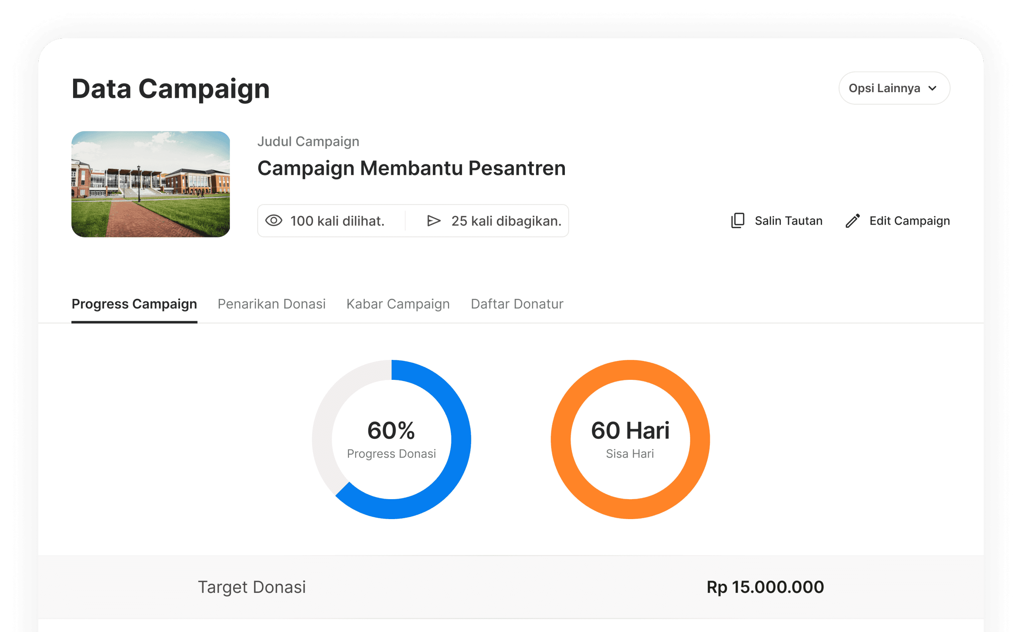Screen dimensions: 1022x632
Task: Open the campaign building thumbnail
Action: [x=151, y=184]
